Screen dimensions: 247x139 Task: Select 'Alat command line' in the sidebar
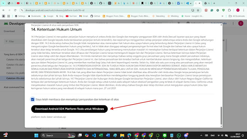tap(14, 87)
